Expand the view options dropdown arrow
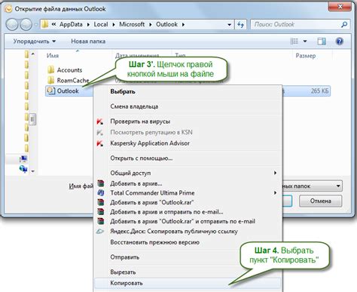The width and height of the screenshot is (357, 292). pyautogui.click(x=305, y=41)
